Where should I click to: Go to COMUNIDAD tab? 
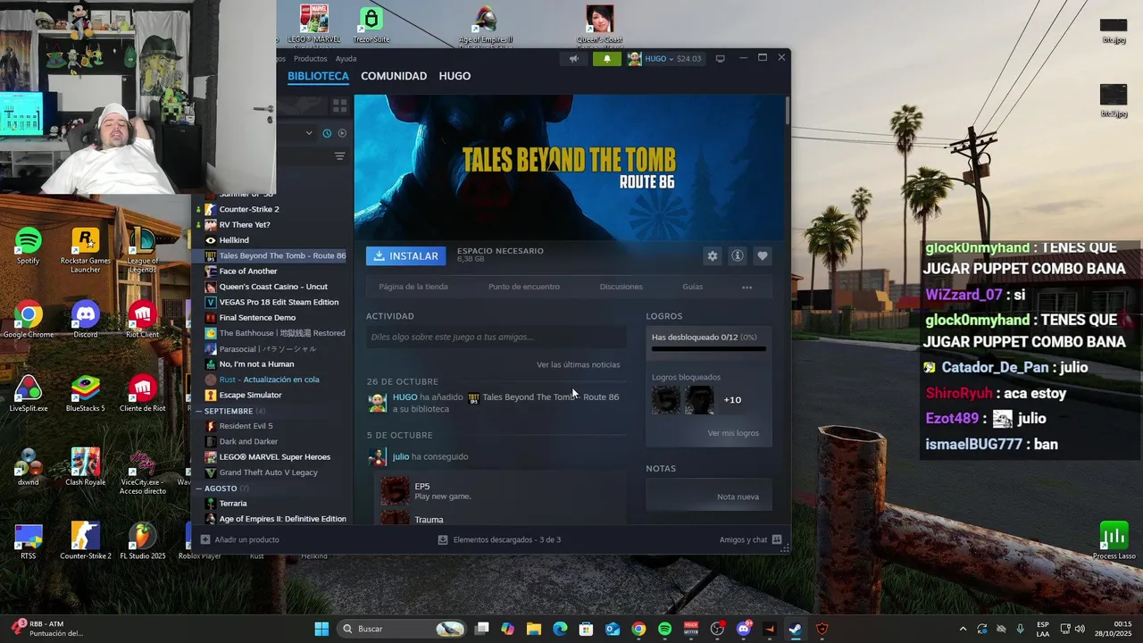(x=394, y=76)
